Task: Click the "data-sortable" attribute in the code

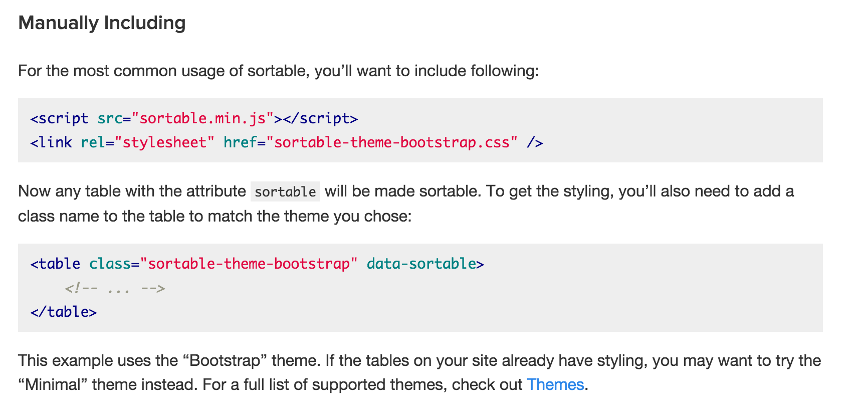Action: [421, 264]
